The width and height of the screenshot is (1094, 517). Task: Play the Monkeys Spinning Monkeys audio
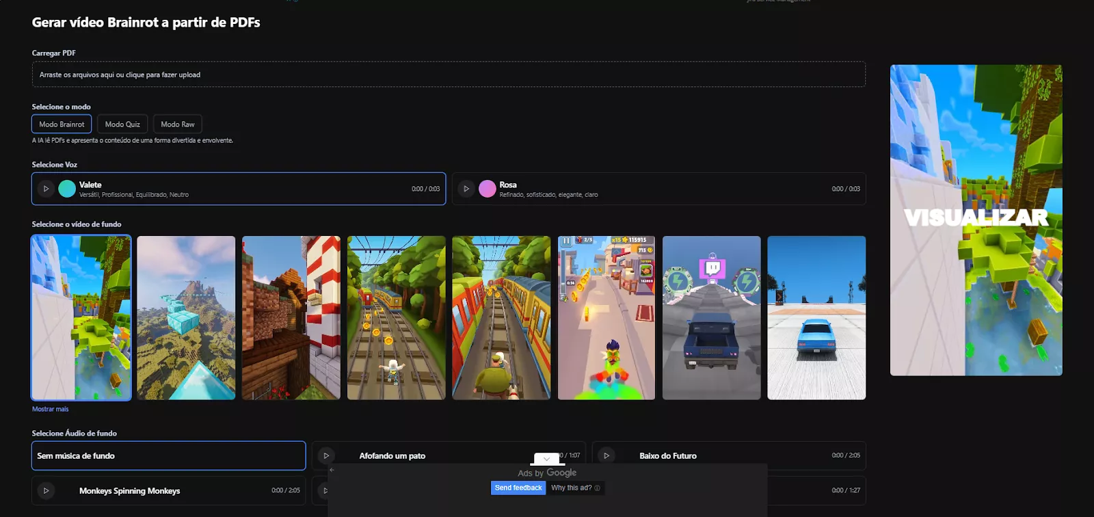tap(46, 490)
